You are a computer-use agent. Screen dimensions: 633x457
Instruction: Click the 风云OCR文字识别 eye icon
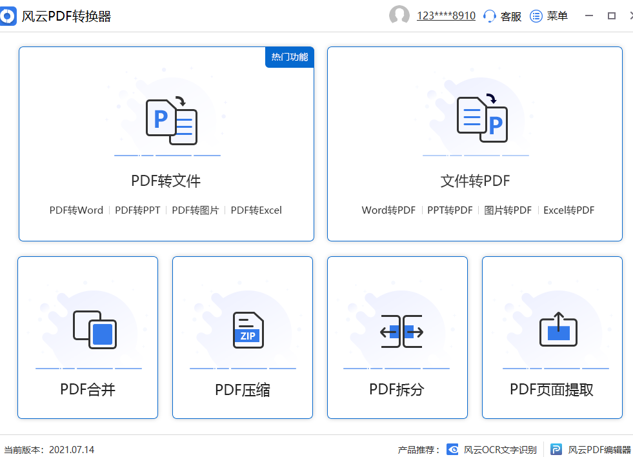point(452,449)
